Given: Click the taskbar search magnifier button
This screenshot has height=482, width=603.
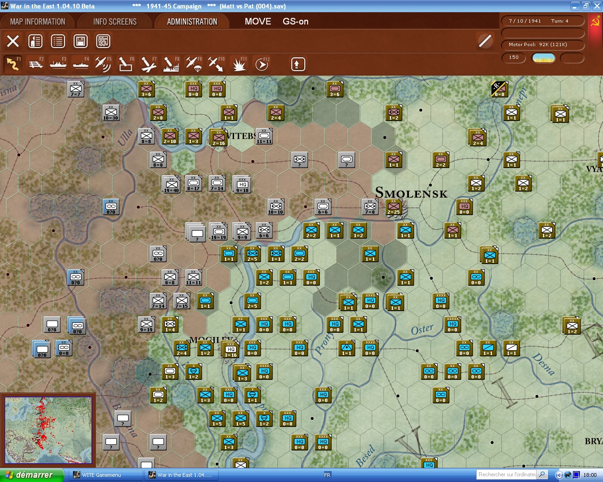Looking at the screenshot, I should [x=542, y=474].
